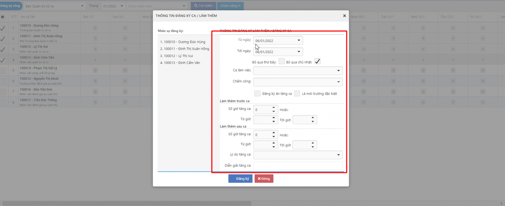Click plus icon for Lý Thị Vui on Wed 12/1

pyautogui.click(x=423, y=49)
